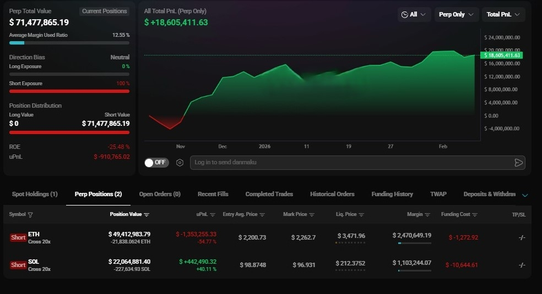Click the send danmaku arrow icon
This screenshot has width=542, height=294.
[x=518, y=163]
